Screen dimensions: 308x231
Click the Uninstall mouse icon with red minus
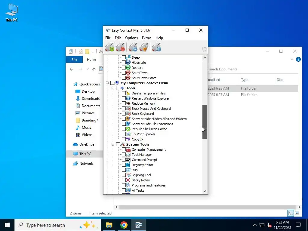120,47
